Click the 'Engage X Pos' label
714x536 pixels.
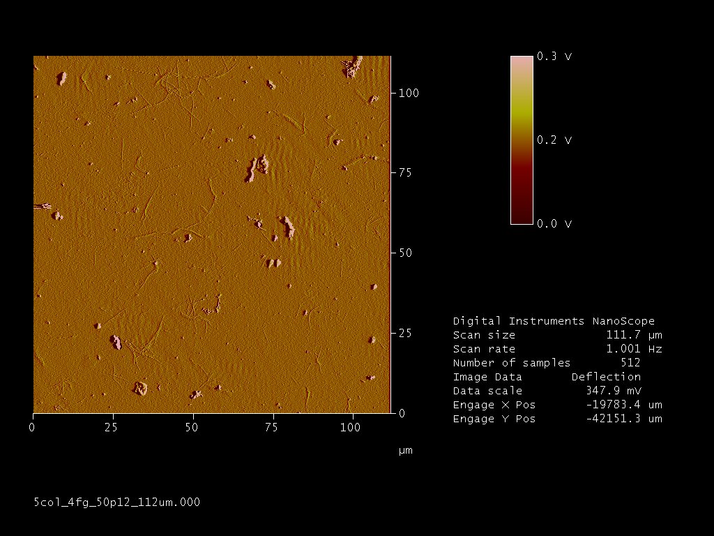point(494,405)
